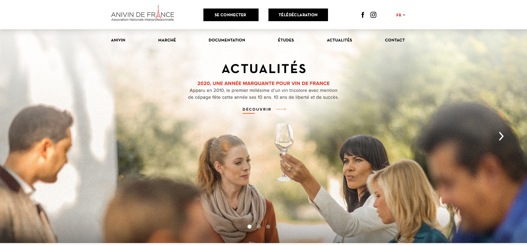Open the Documentation navigation menu

coord(227,40)
